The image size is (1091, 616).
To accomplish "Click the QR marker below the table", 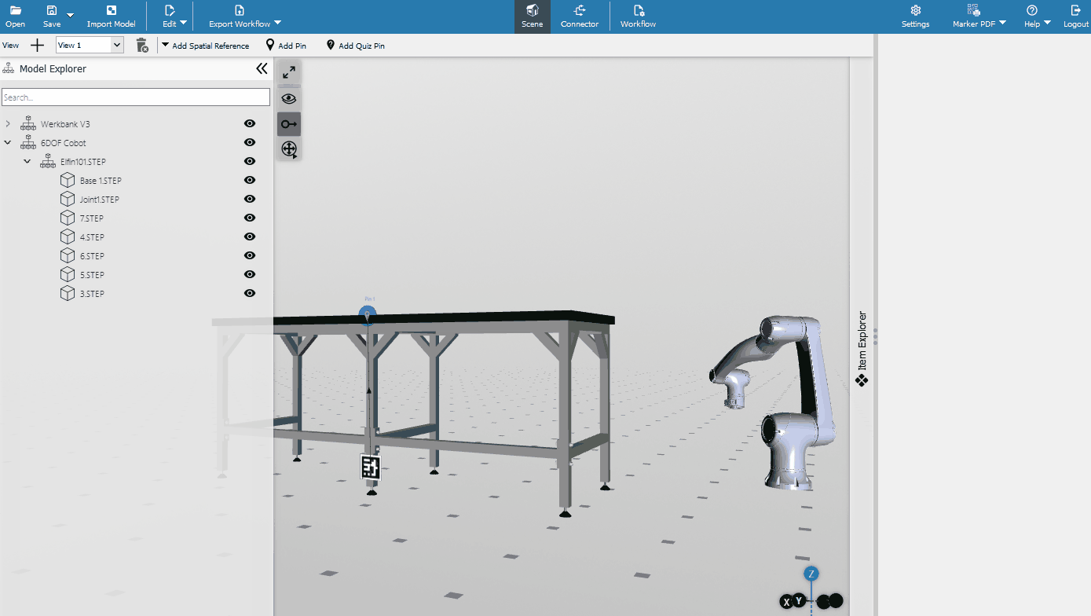I will [371, 467].
